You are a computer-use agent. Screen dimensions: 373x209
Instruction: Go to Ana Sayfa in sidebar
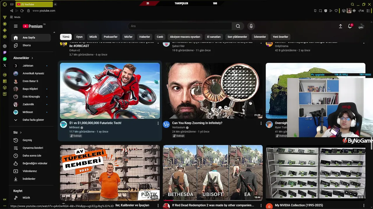31,38
